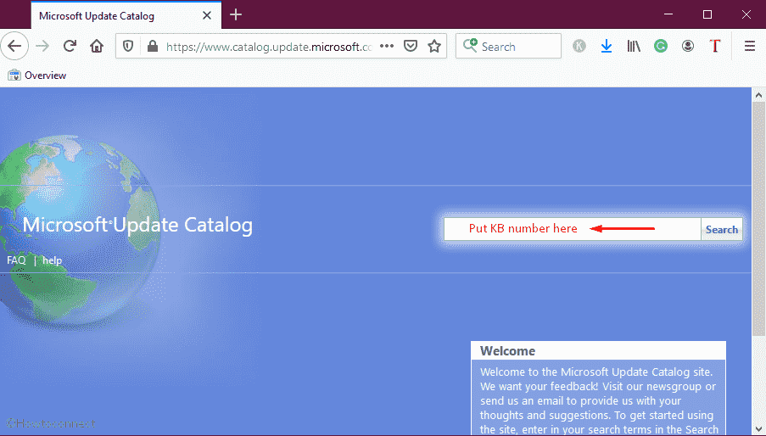The image size is (766, 436).
Task: Reload the current page
Action: click(70, 47)
